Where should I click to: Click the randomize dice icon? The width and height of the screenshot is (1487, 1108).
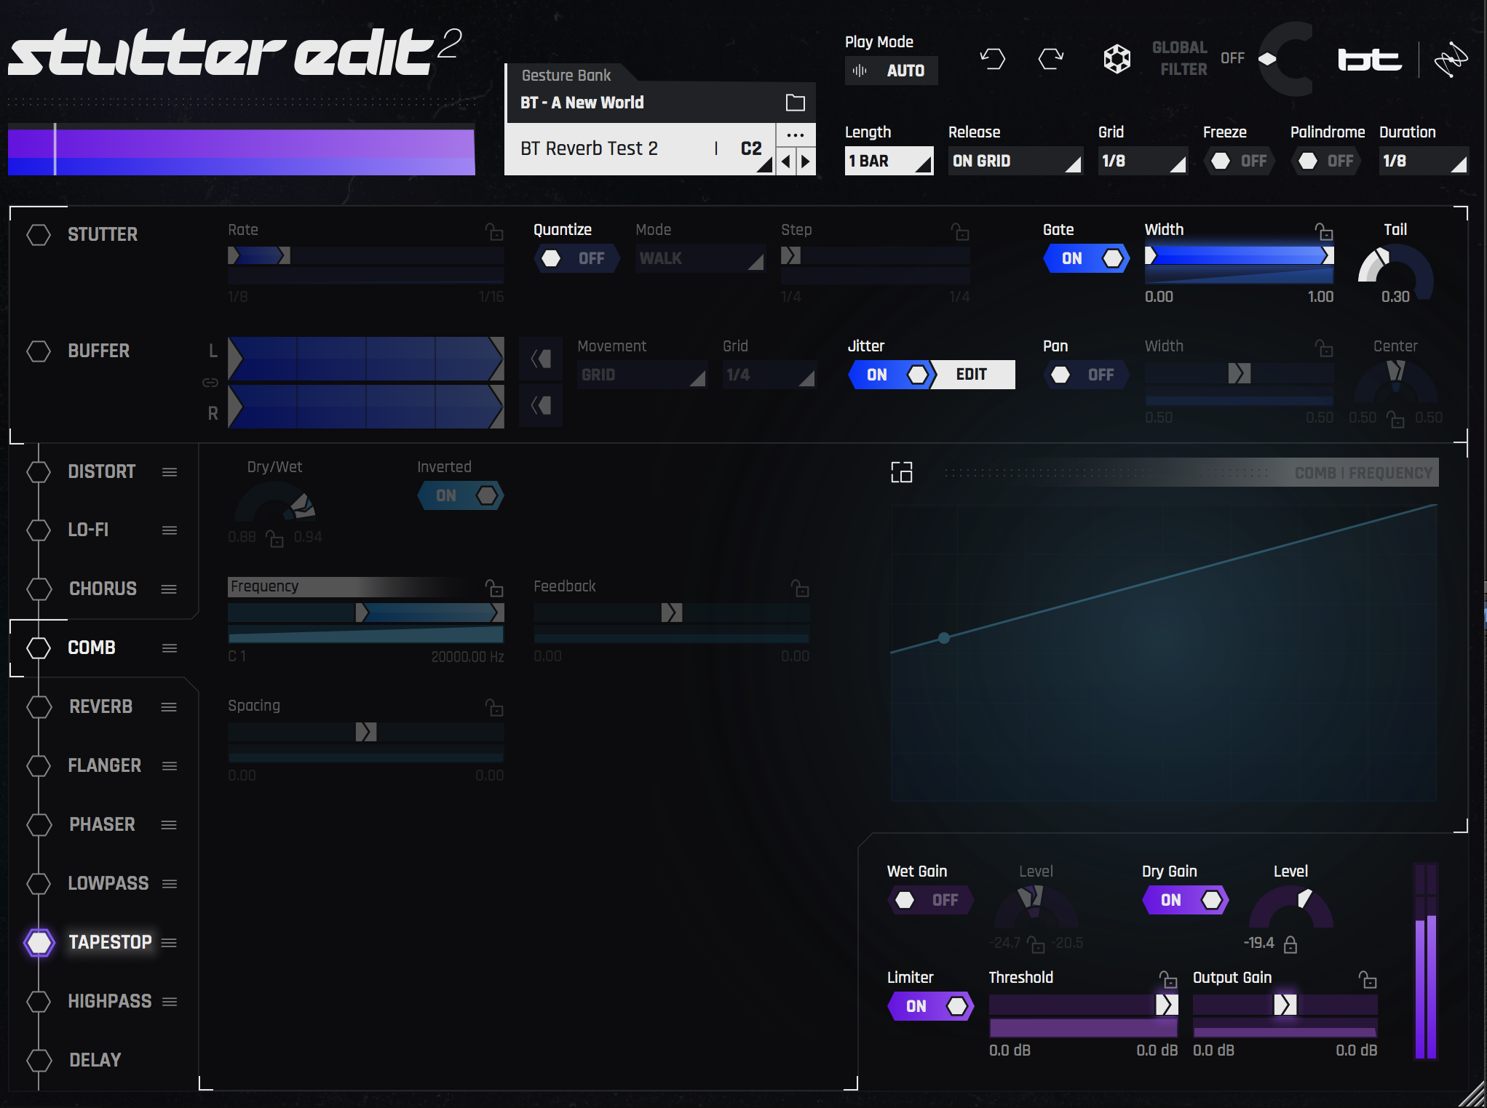click(x=1117, y=58)
